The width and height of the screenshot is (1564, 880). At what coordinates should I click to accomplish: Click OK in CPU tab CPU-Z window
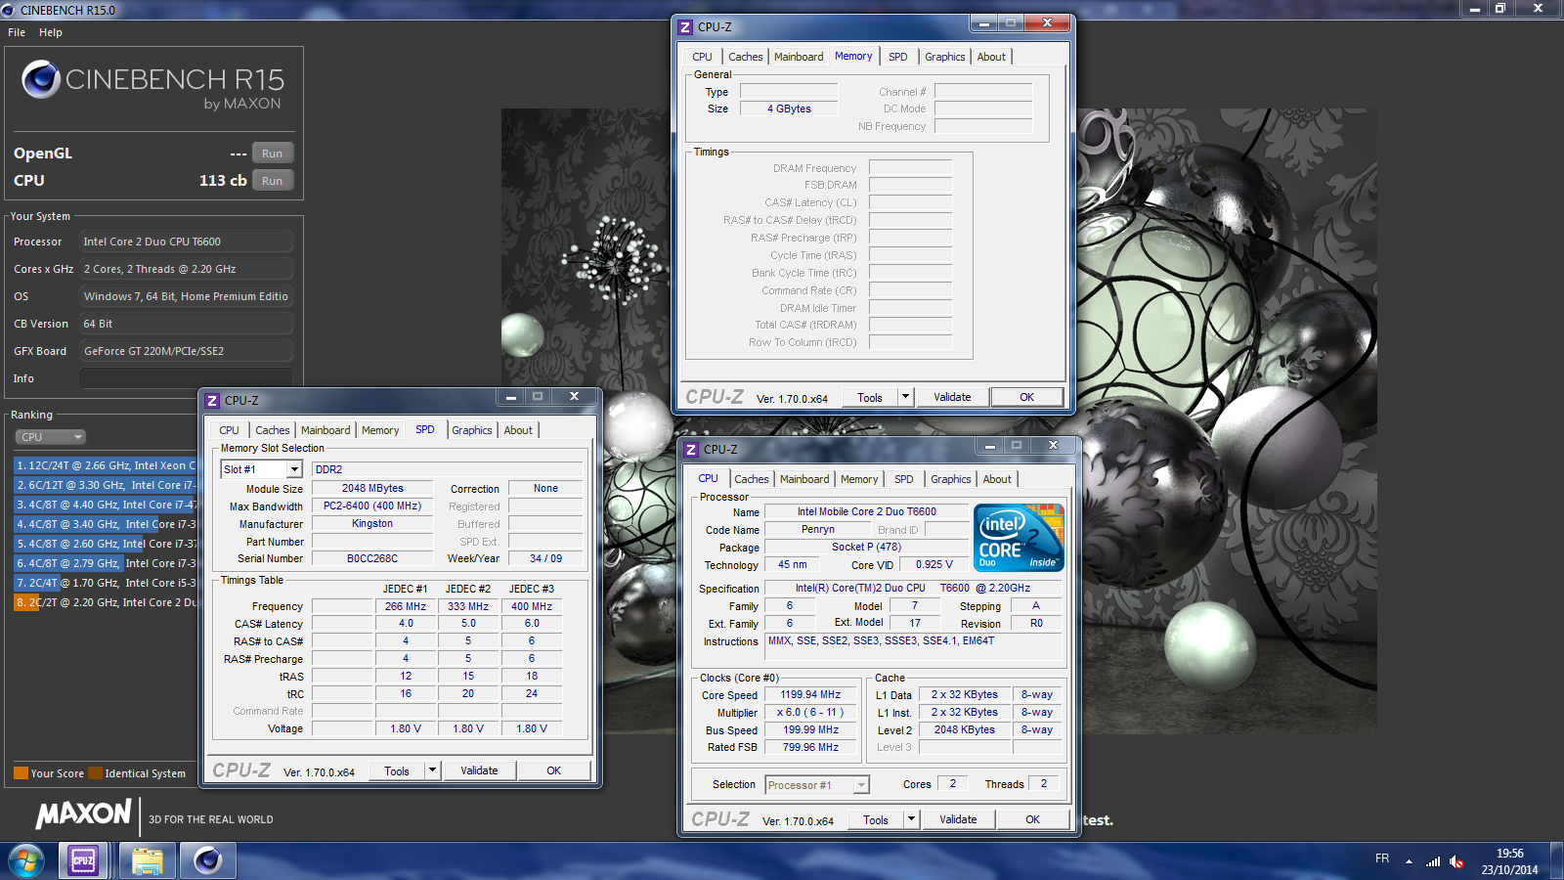coord(1033,819)
